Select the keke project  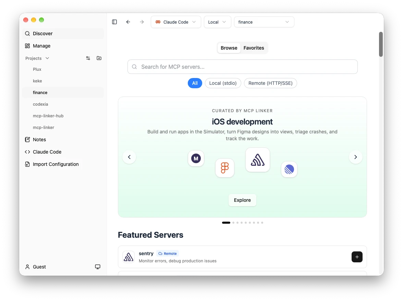tap(63, 81)
